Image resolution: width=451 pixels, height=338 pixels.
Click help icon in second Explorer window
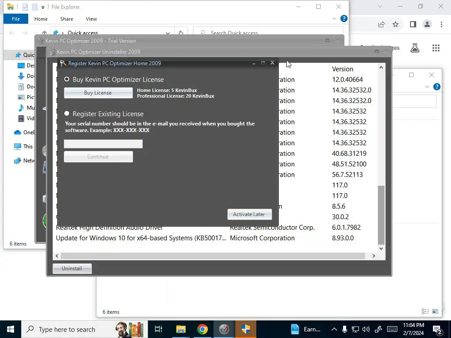(x=436, y=87)
